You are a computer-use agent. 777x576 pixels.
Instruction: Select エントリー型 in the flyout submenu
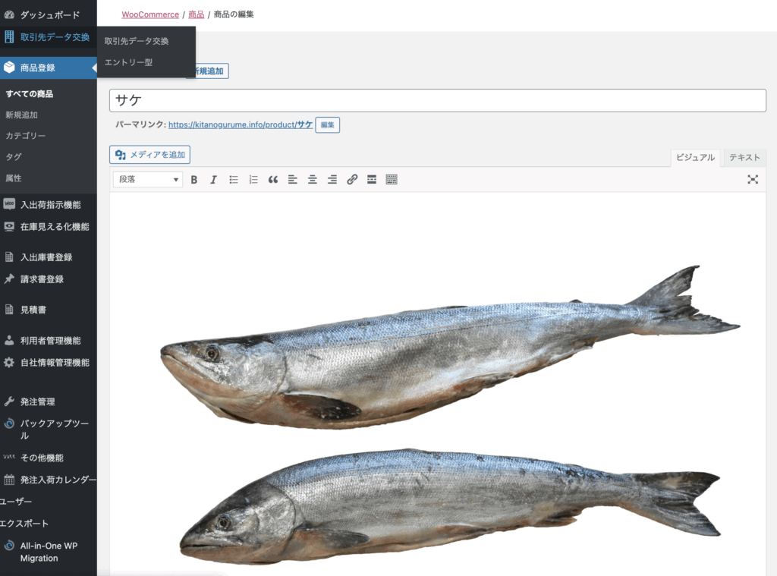point(129,62)
